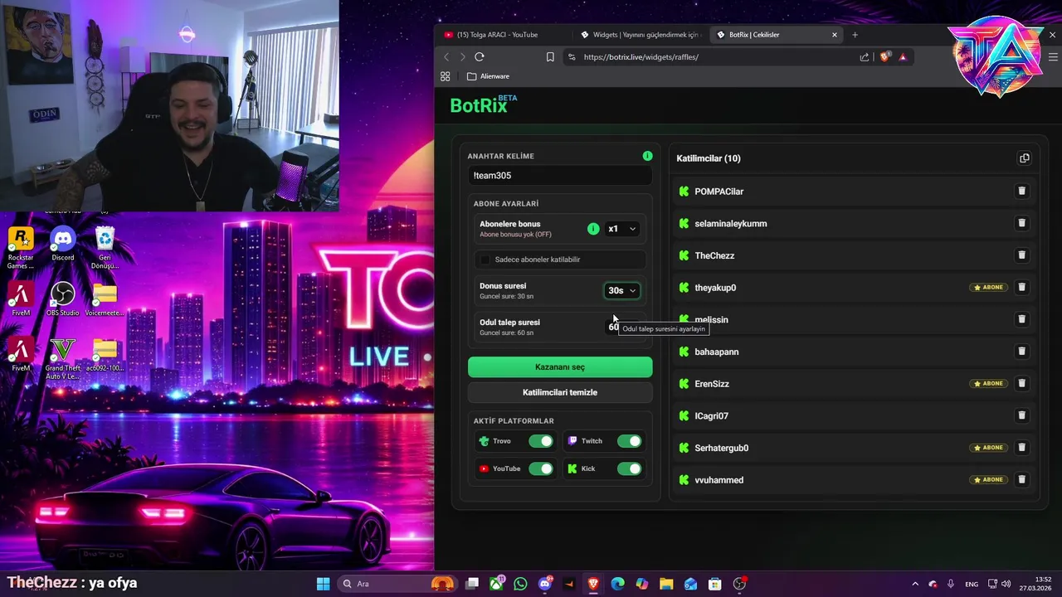
Task: Show hidden system tray icons
Action: 915,584
